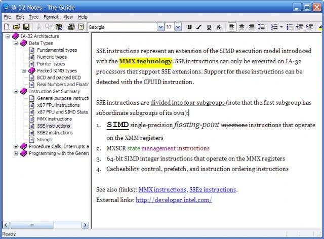Click the Increase indent icon
Viewport: 324px width, 239px height.
pyautogui.click(x=309, y=27)
